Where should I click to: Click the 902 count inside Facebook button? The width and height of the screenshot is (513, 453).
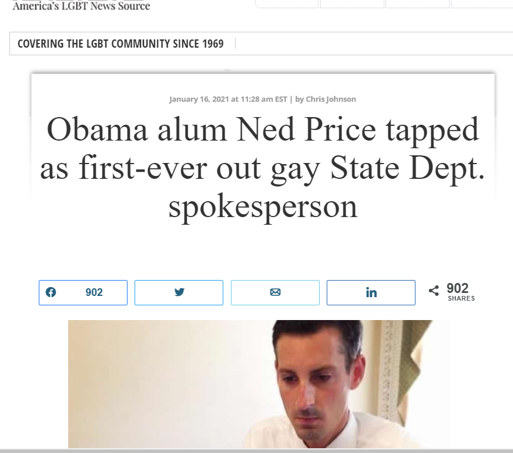click(x=94, y=292)
